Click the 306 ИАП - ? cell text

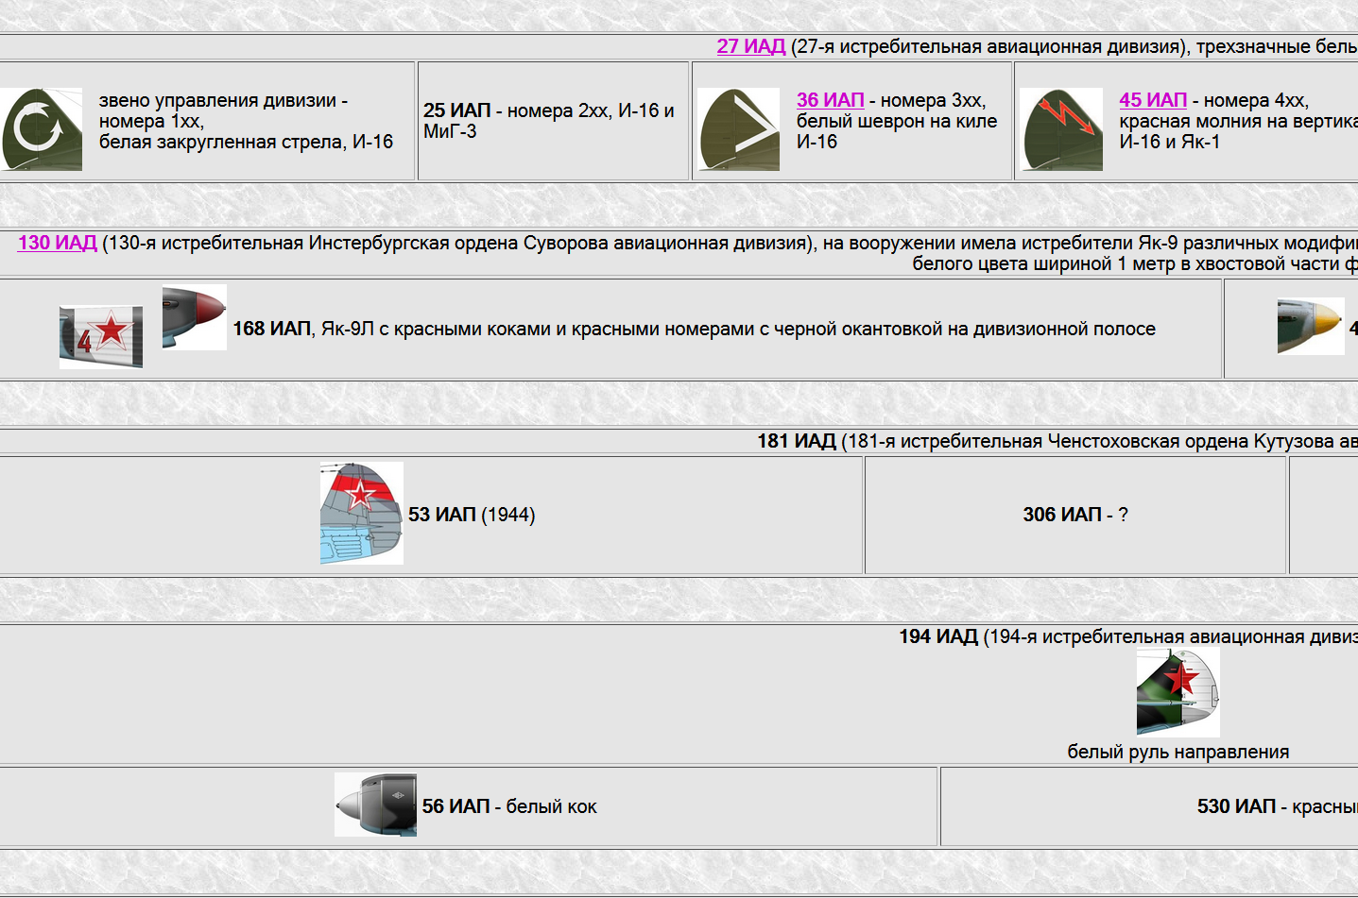coord(1074,515)
